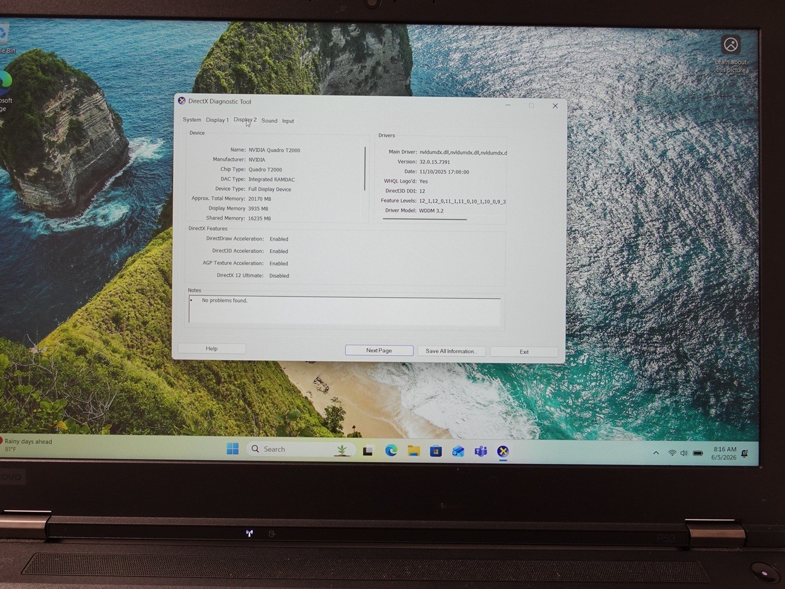Open the Display 1 tab
This screenshot has height=589, width=785.
(217, 120)
